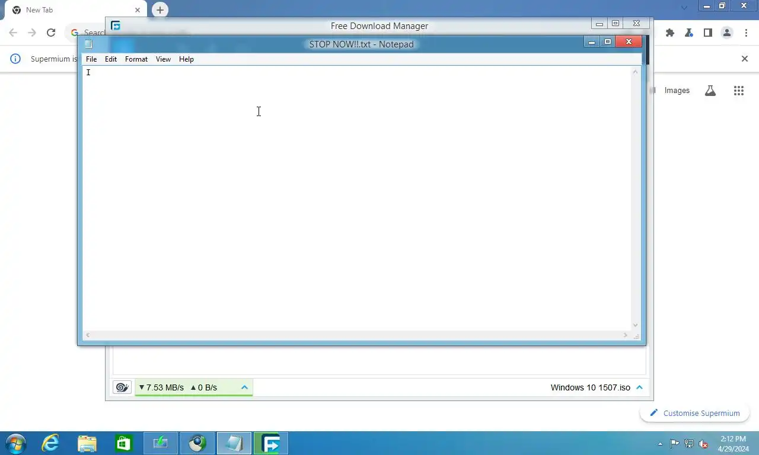Image resolution: width=759 pixels, height=455 pixels.
Task: Open the Store icon on taskbar
Action: tap(124, 443)
